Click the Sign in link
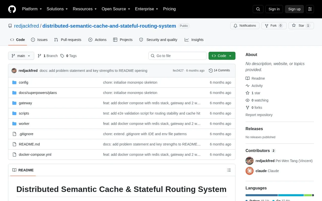This screenshot has width=322, height=201. (274, 9)
